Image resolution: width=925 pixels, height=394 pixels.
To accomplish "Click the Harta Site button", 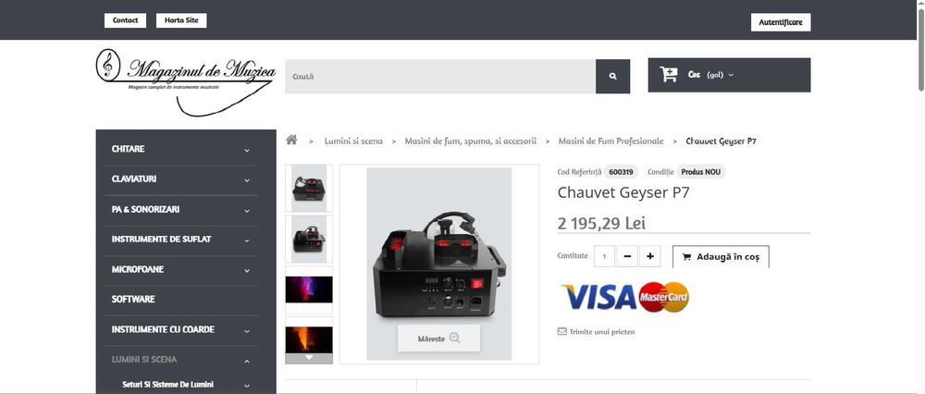I will coord(181,20).
